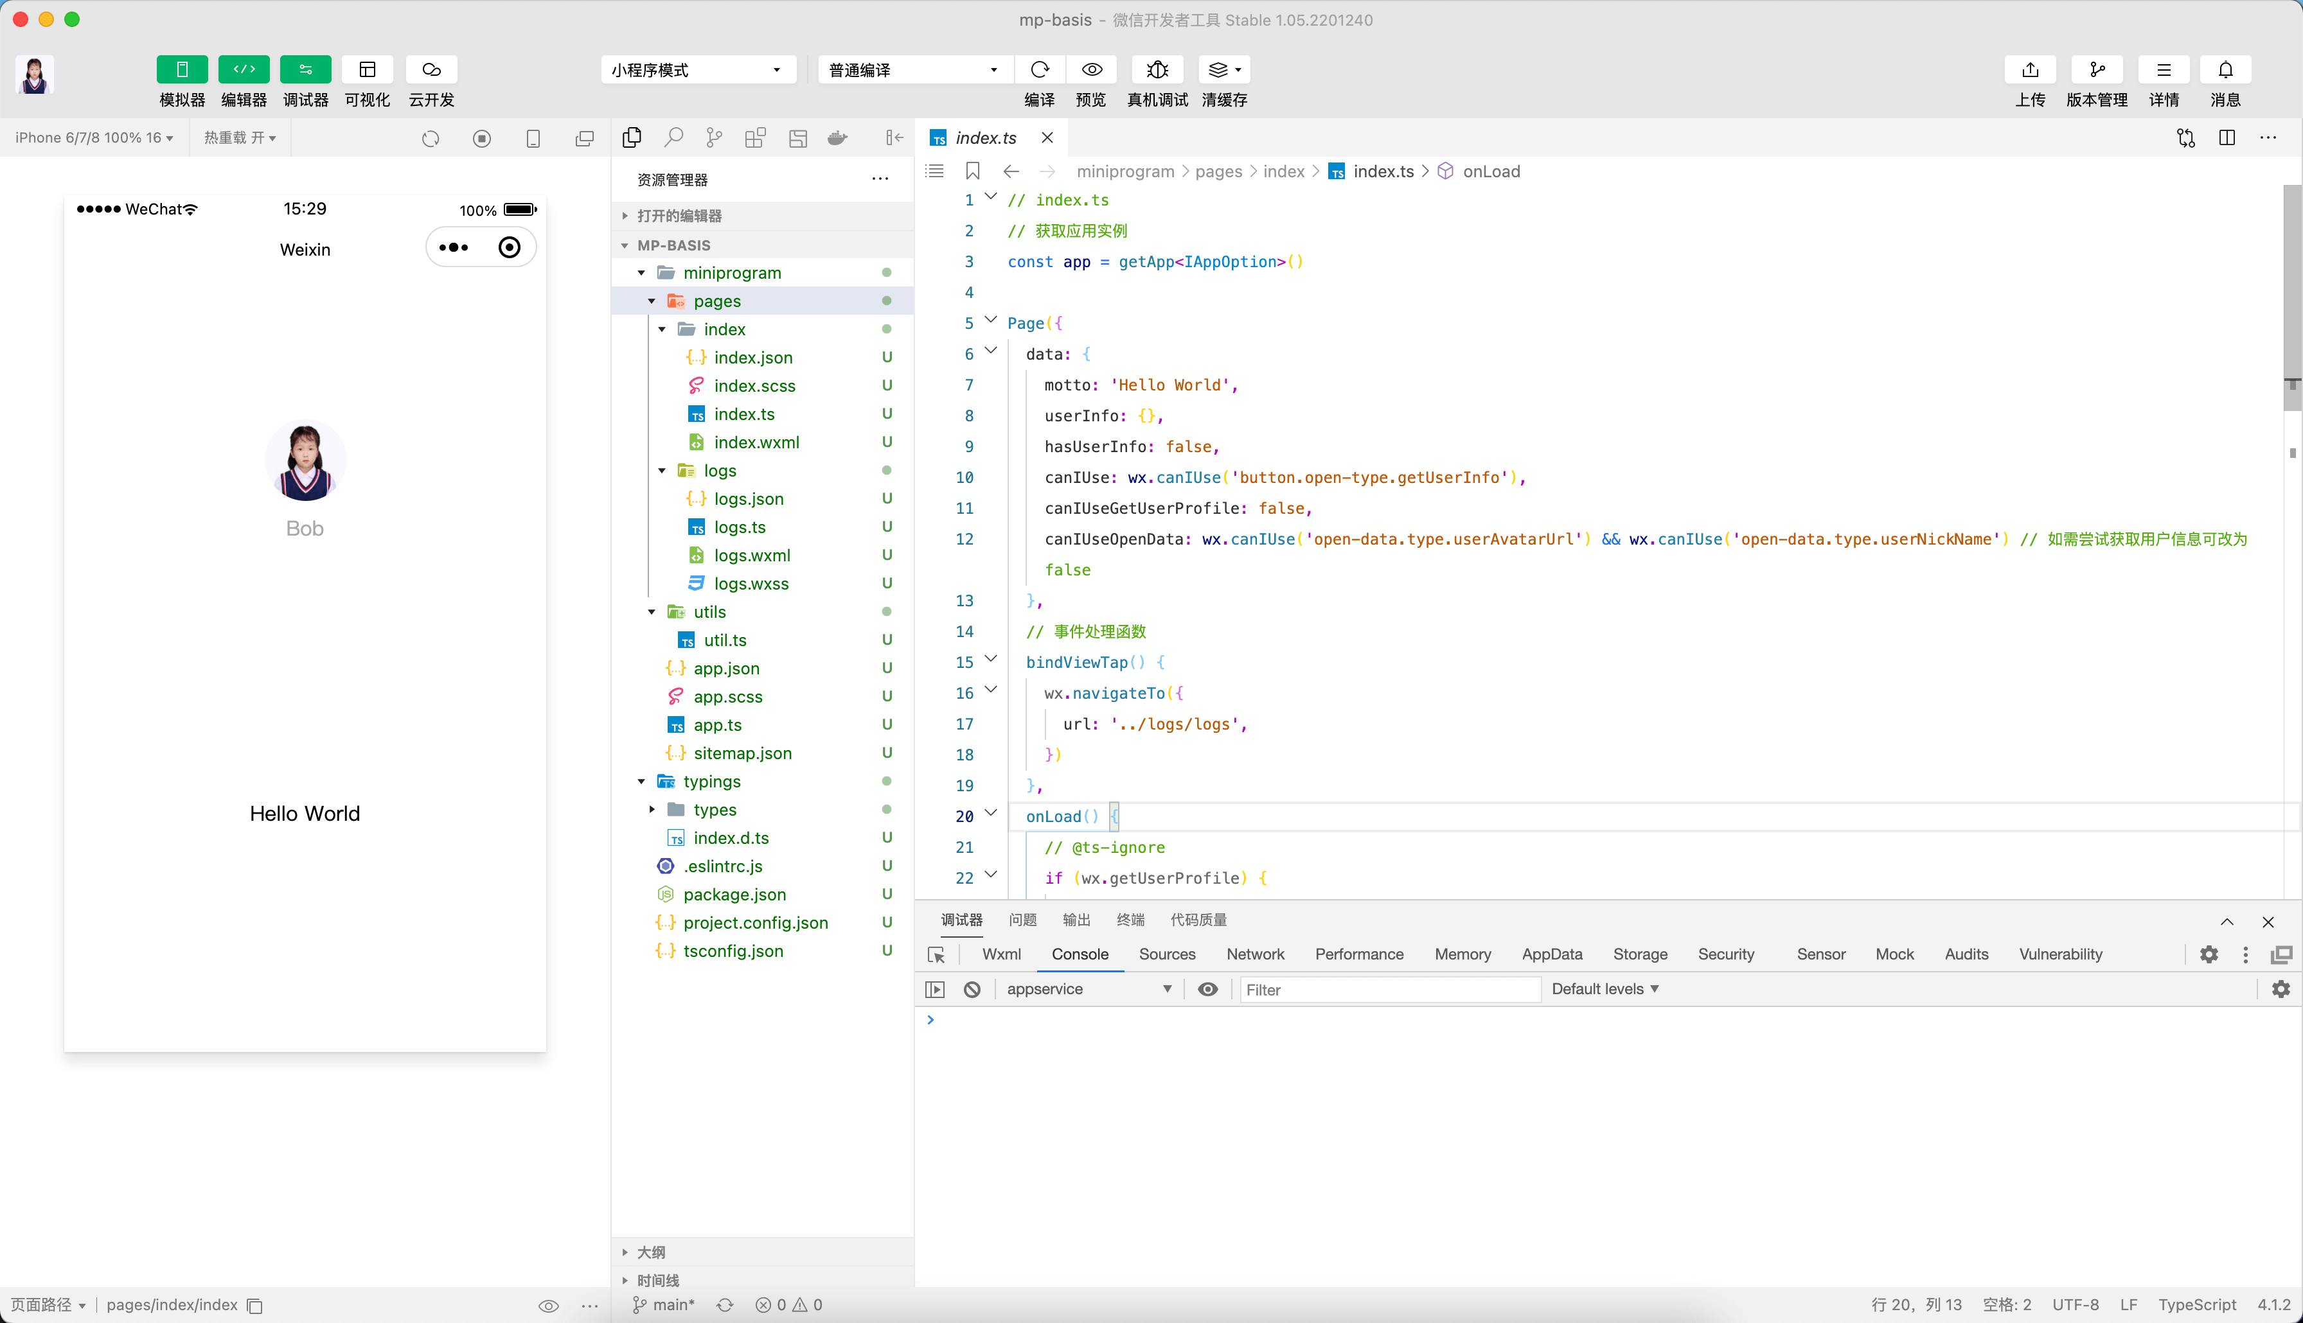Collapse the logs folder
This screenshot has width=2303, height=1323.
pos(763,471)
